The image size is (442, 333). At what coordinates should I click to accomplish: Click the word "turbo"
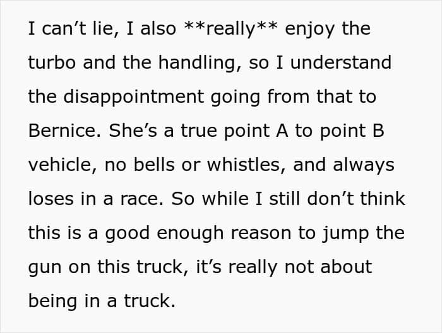pos(52,62)
